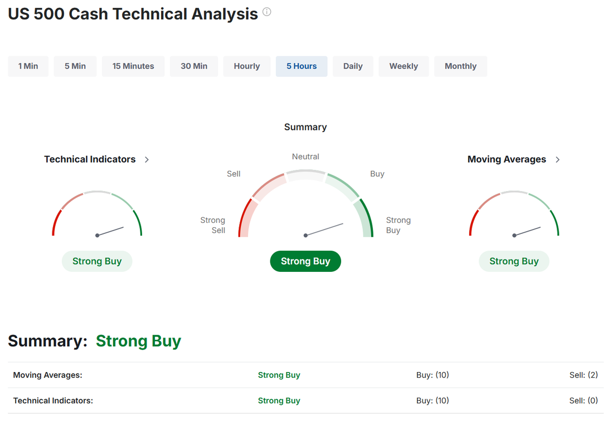The height and width of the screenshot is (425, 613).
Task: Expand Technical Indicators chevron arrow
Action: (147, 159)
